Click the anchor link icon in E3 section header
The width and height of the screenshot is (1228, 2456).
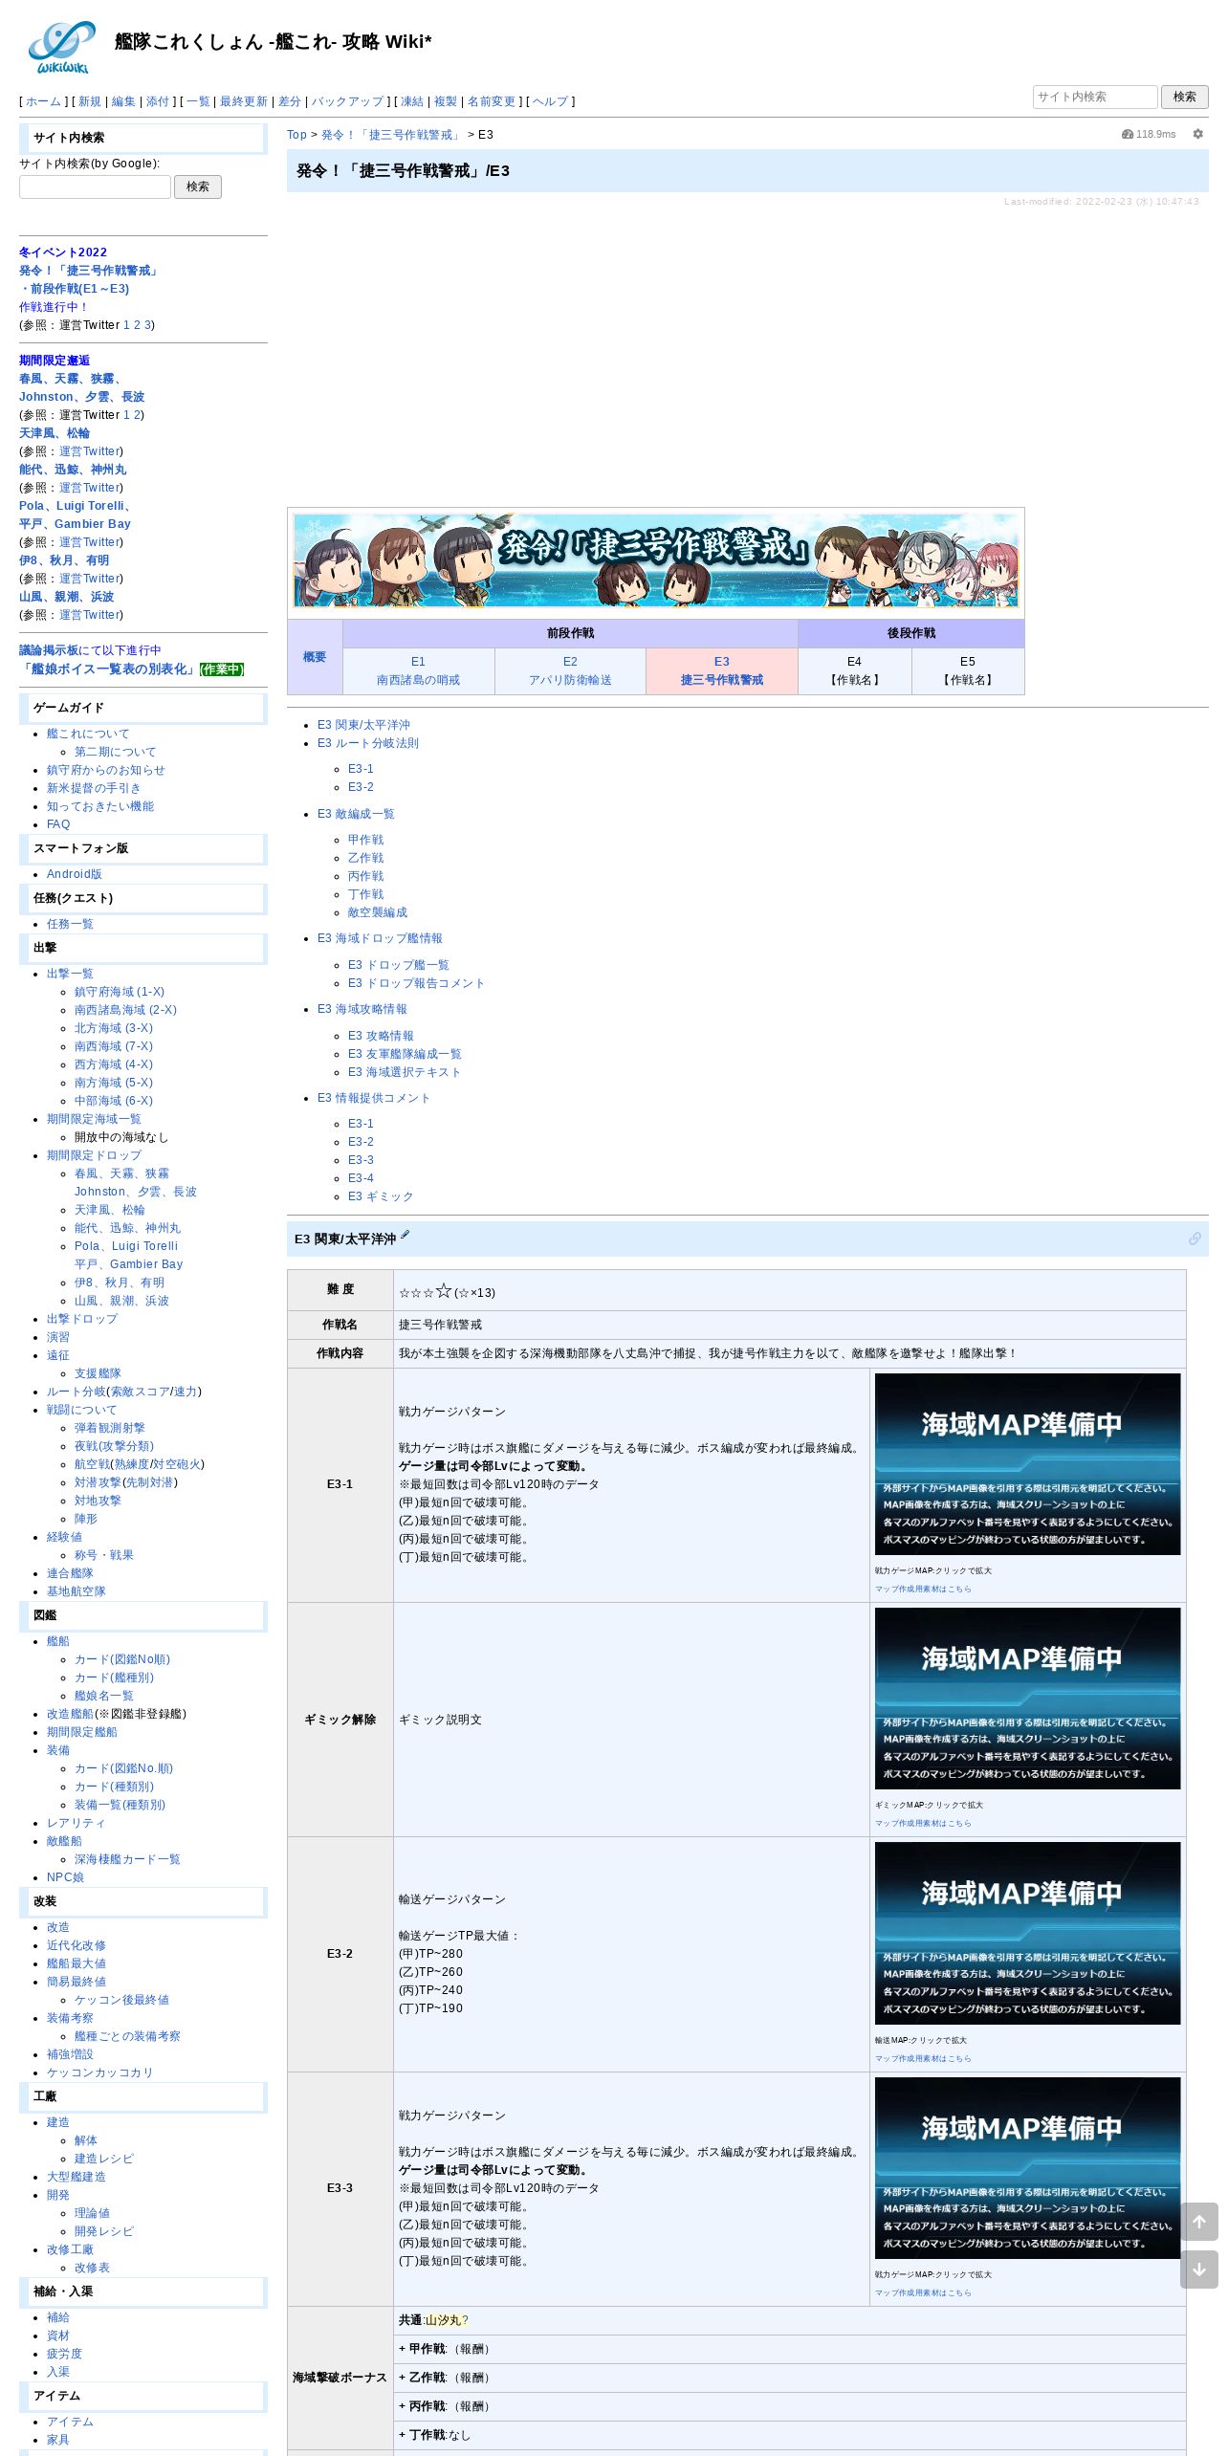[x=1195, y=1239]
